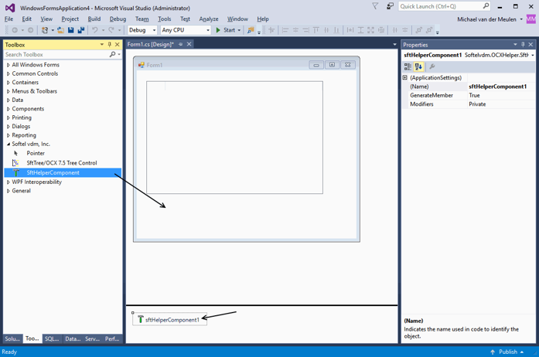Image resolution: width=539 pixels, height=357 pixels.
Task: Click the Properties Categorized view icon
Action: pos(408,66)
